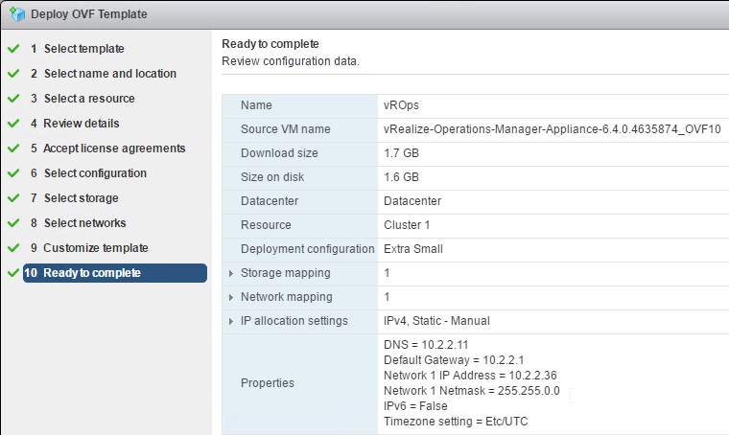The height and width of the screenshot is (435, 729).
Task: Click the Deployment configuration label
Action: (x=307, y=249)
